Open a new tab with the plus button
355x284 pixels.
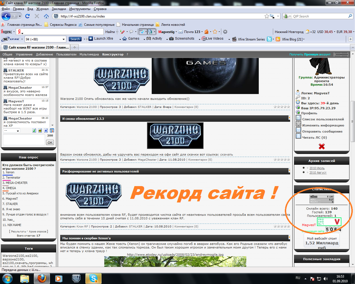tap(74, 47)
